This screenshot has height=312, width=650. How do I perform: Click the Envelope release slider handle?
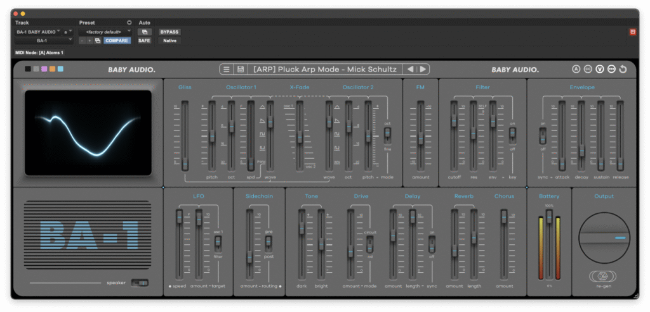click(x=620, y=164)
